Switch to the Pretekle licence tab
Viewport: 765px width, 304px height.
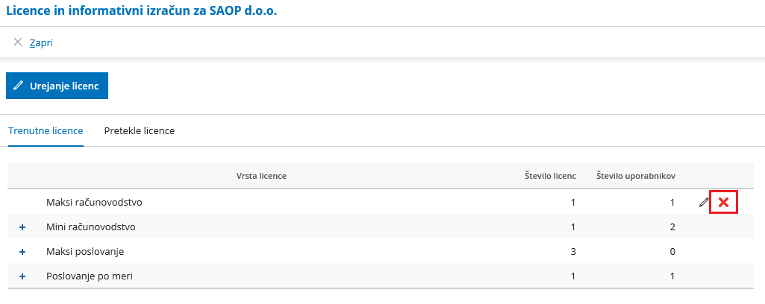(x=140, y=130)
